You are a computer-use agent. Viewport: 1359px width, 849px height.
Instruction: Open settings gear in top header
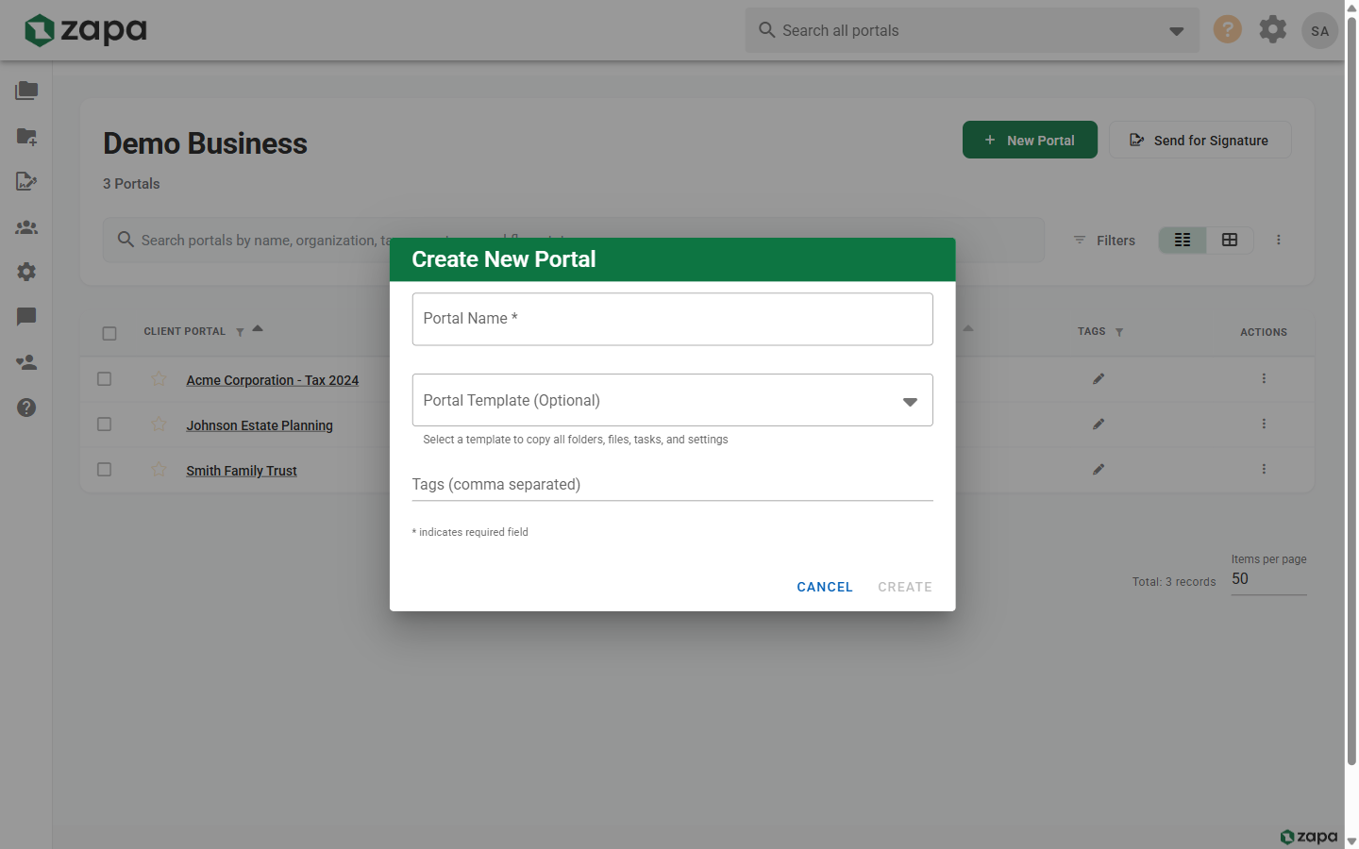pyautogui.click(x=1273, y=29)
